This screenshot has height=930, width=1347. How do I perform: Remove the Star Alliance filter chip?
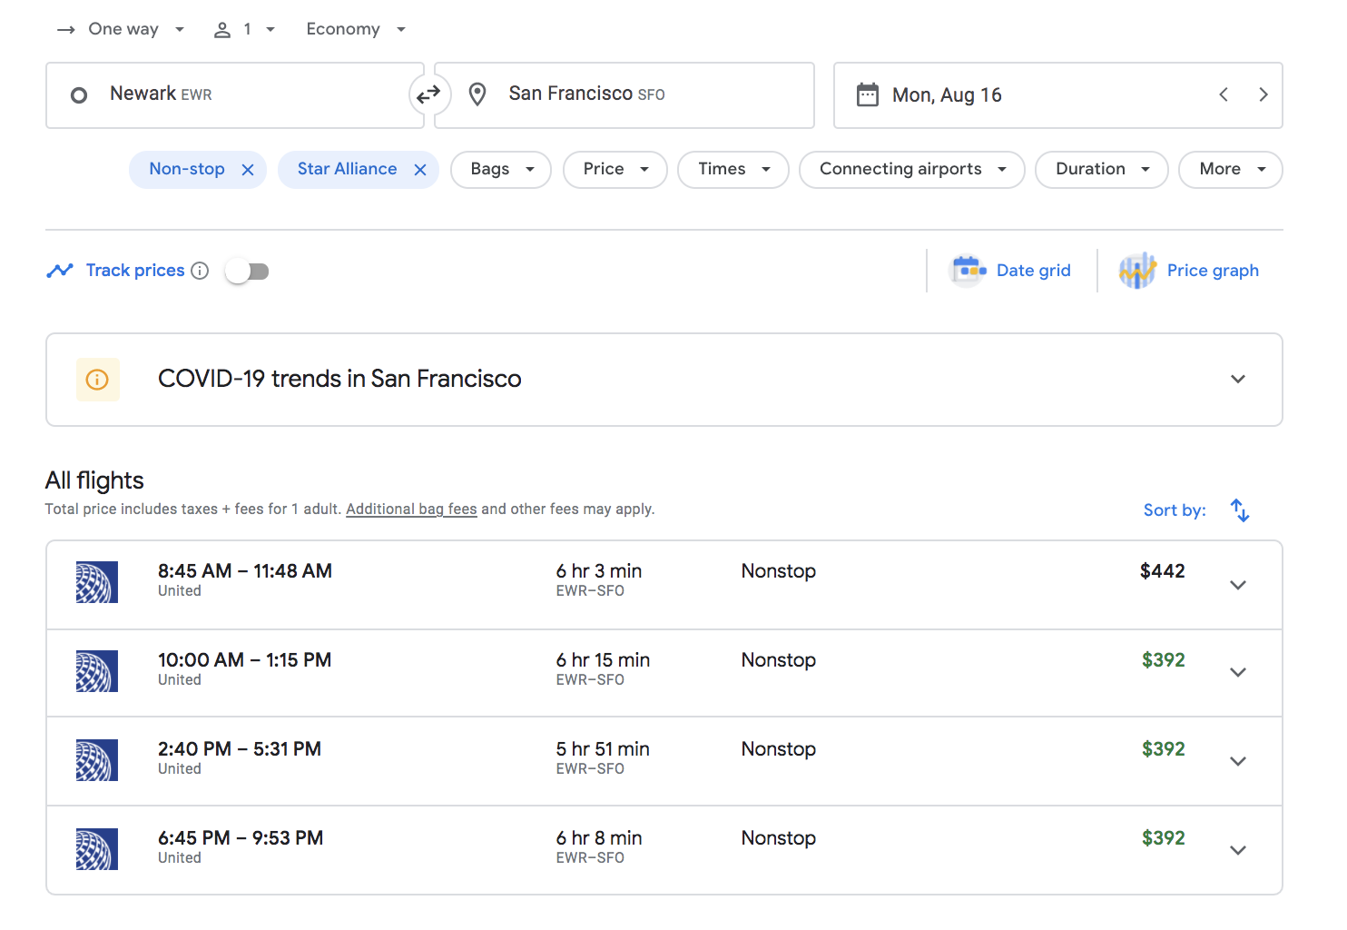coord(419,169)
